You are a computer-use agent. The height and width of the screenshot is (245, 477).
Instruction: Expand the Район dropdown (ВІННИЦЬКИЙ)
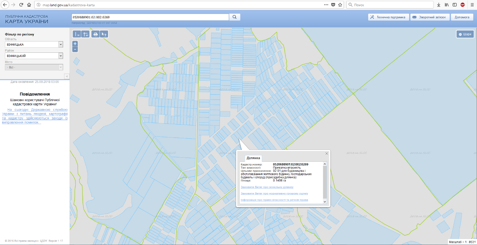pyautogui.click(x=34, y=56)
